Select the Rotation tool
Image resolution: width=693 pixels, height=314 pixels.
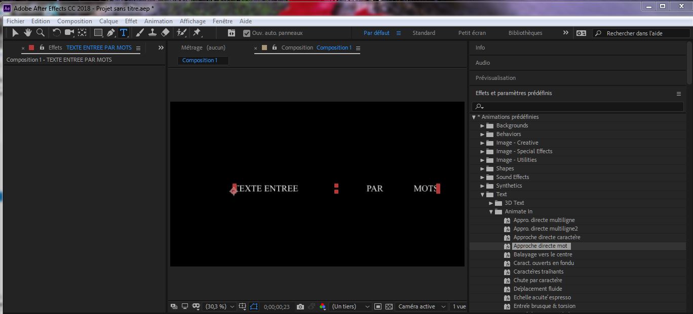click(x=57, y=33)
